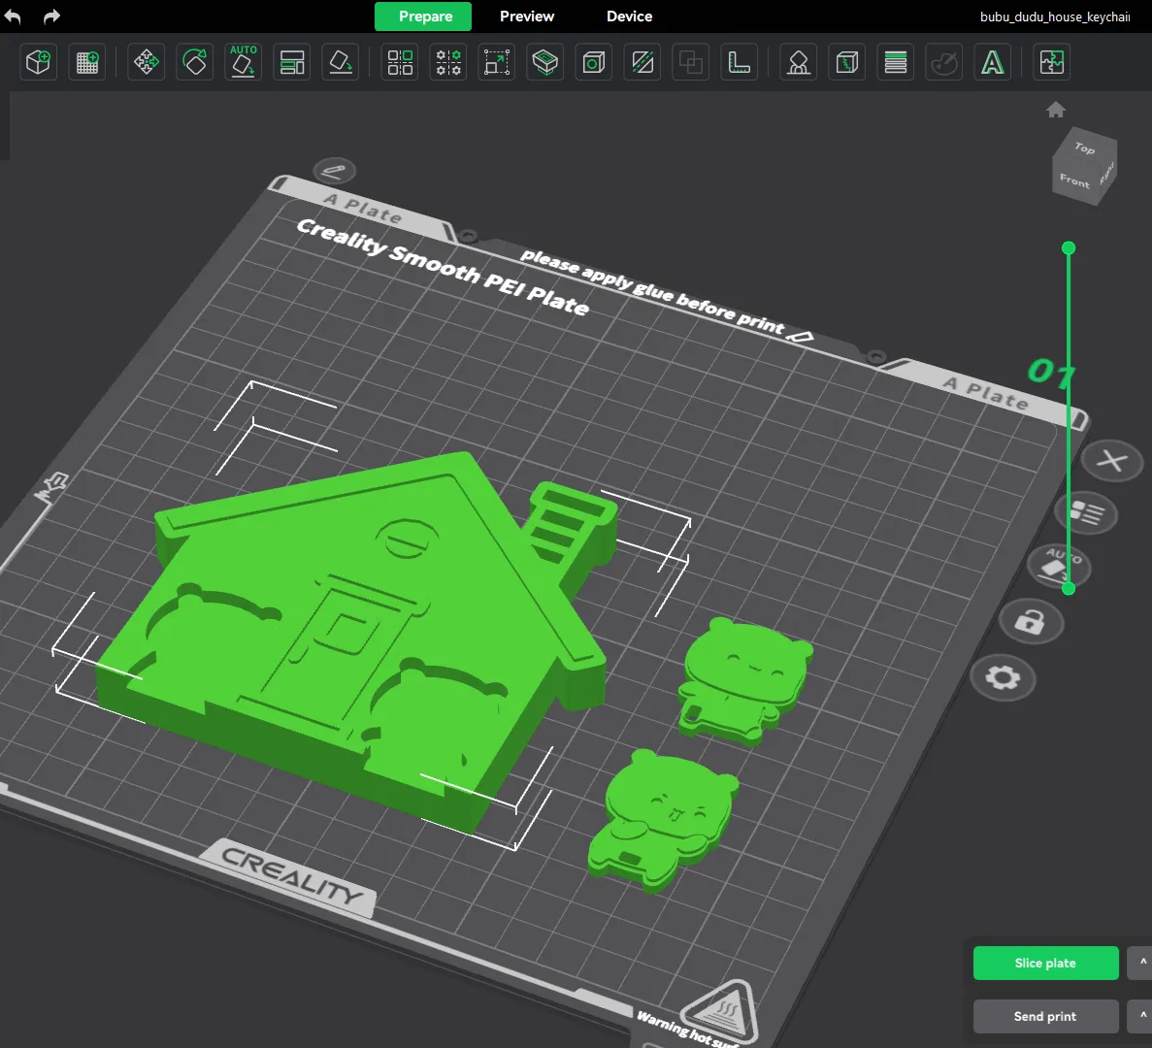Viewport: 1152px width, 1048px height.
Task: Select the Cut tool with diagonal line
Action: coord(642,62)
